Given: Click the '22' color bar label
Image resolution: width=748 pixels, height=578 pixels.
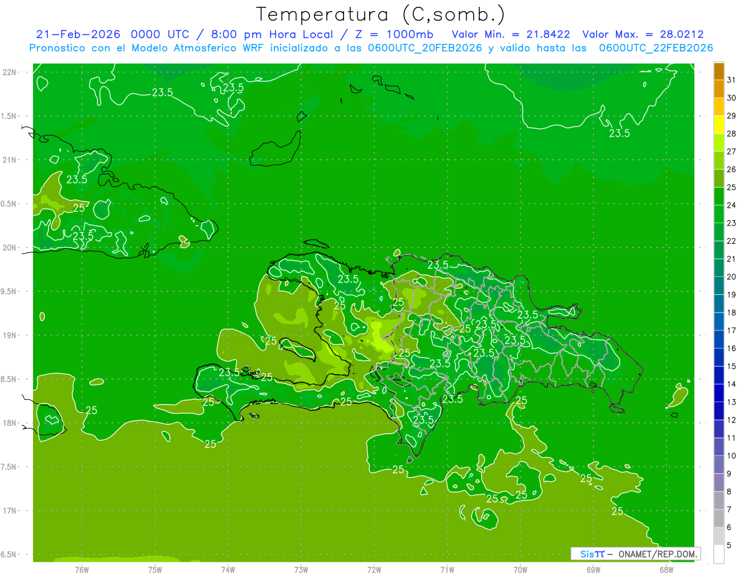Looking at the screenshot, I should pos(732,241).
